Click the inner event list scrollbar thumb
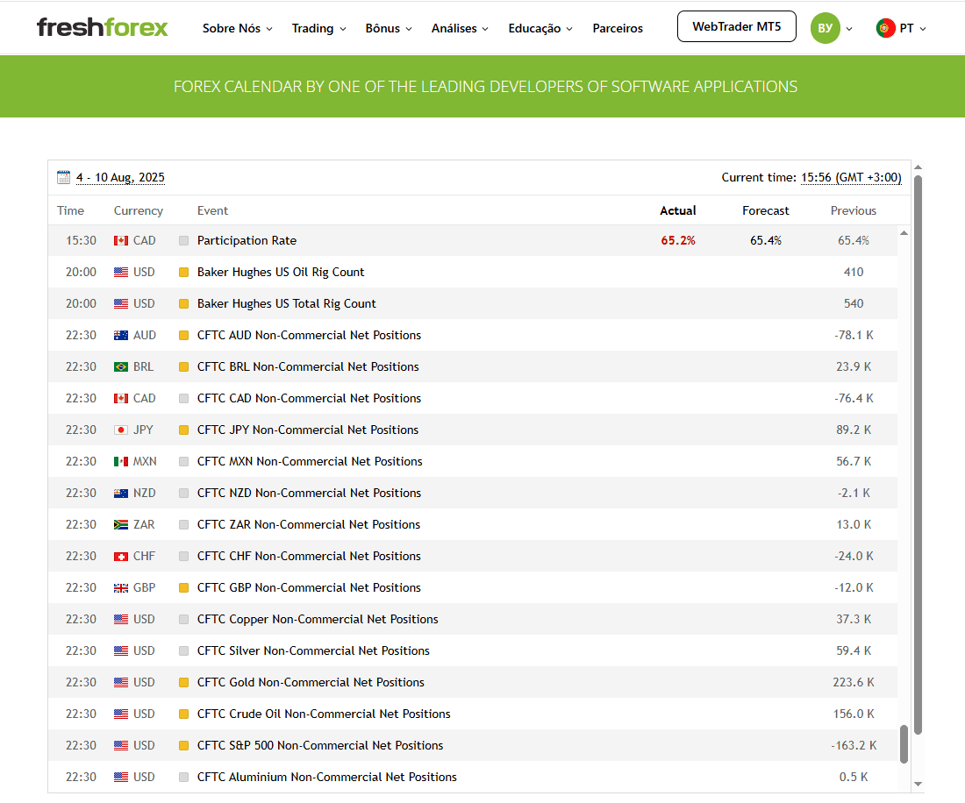Viewport: 965px width, 803px height. pos(904,744)
